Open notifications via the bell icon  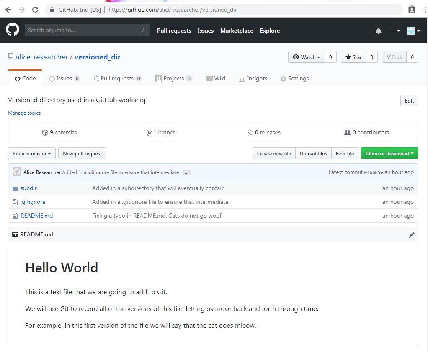379,31
